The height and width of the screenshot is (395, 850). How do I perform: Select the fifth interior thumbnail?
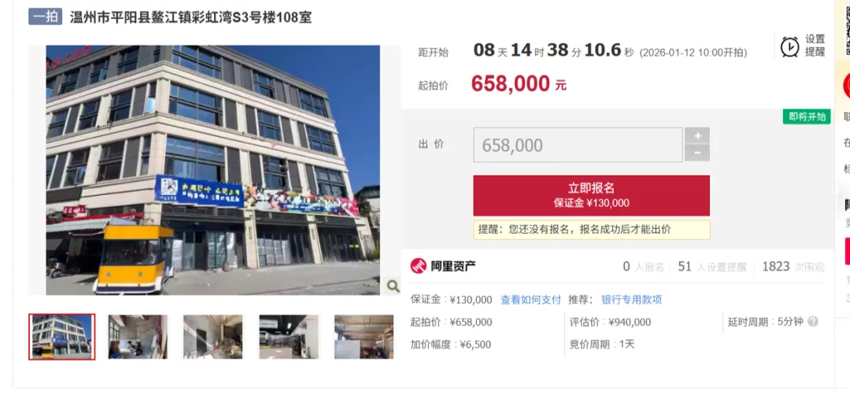coord(364,337)
